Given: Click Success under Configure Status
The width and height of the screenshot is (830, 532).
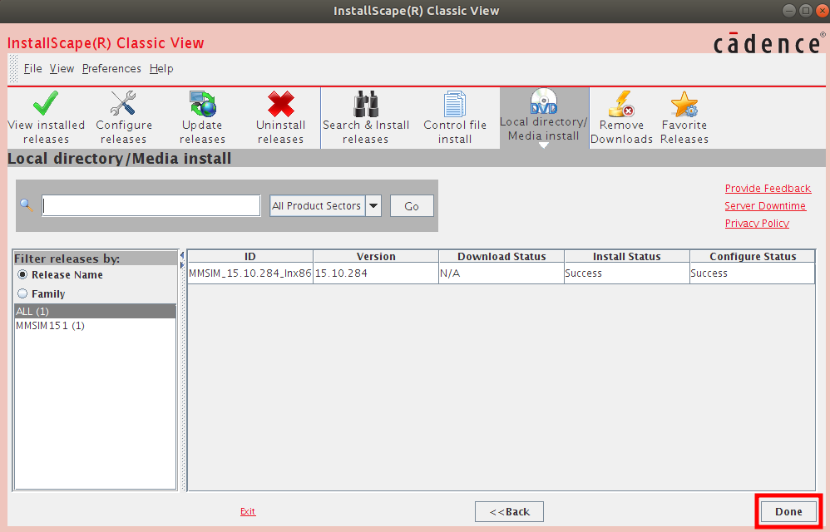Looking at the screenshot, I should click(752, 273).
